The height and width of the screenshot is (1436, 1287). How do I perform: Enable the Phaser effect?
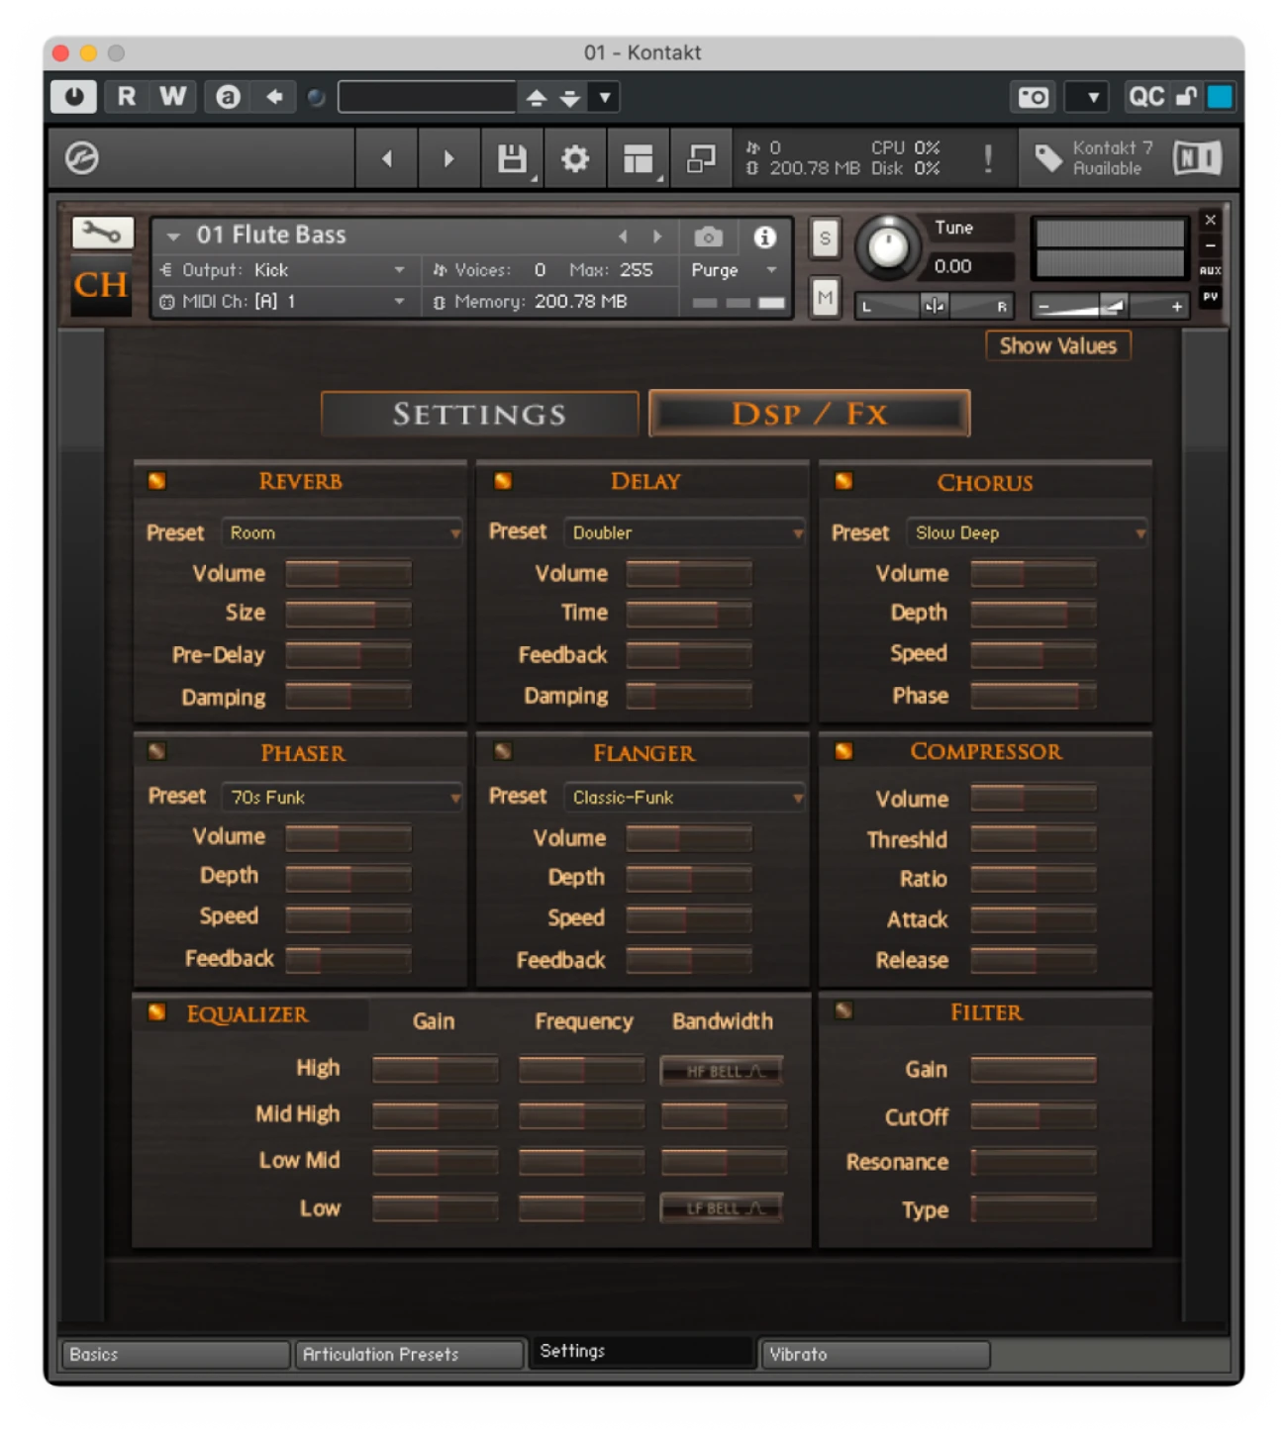[x=156, y=751]
